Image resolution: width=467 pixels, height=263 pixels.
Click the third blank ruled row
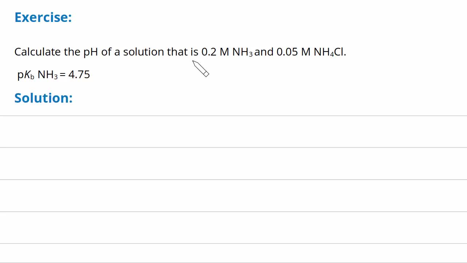[x=233, y=196]
